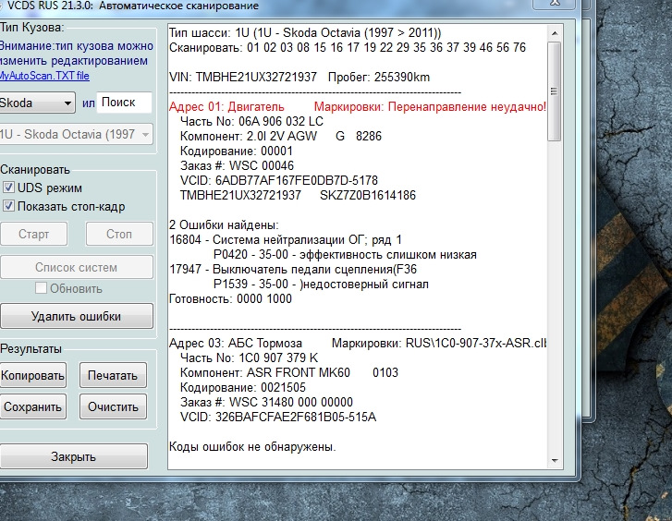Screen dimensions: 672x521
Task: Enable the UDS режим checkbox
Action: [x=8, y=188]
